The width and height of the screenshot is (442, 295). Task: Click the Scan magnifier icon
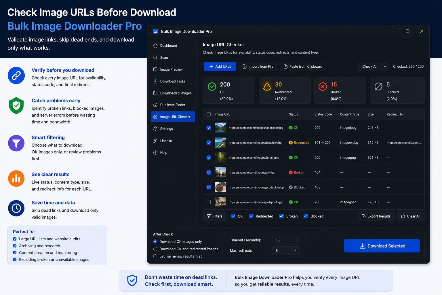(x=155, y=58)
